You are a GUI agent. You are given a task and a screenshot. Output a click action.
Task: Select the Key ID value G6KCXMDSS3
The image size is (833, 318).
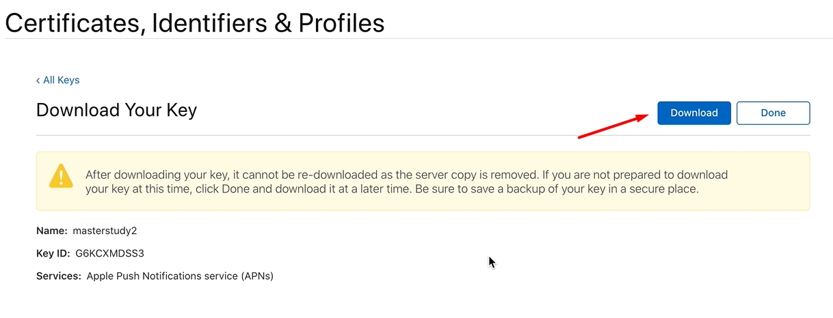tap(110, 253)
